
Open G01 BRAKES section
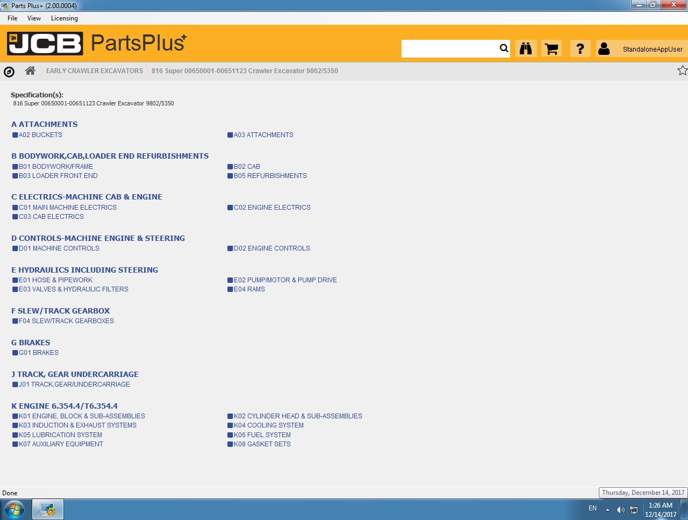coord(39,353)
